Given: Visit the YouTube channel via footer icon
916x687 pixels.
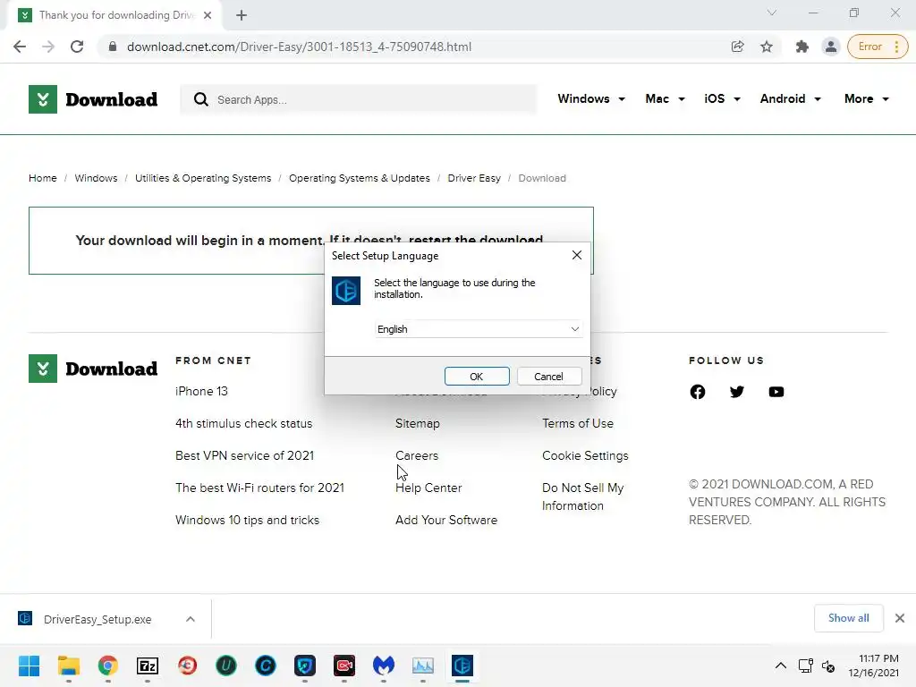Looking at the screenshot, I should [776, 392].
